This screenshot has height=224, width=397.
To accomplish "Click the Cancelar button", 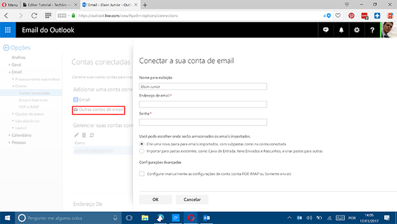I will pos(192,200).
